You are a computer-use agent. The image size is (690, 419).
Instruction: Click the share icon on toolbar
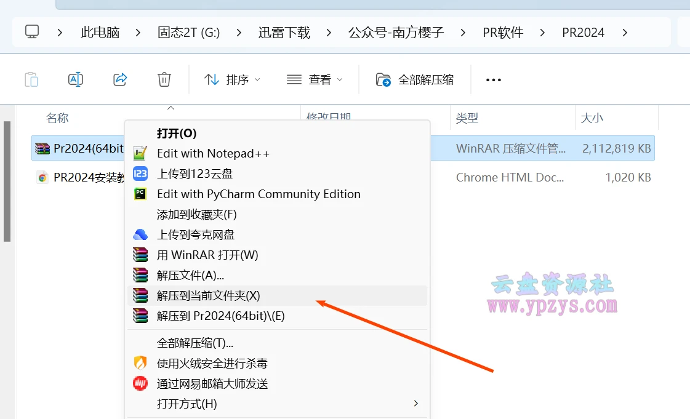pyautogui.click(x=119, y=79)
